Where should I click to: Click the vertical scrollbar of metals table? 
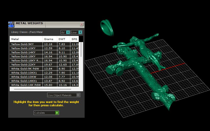point(81,49)
